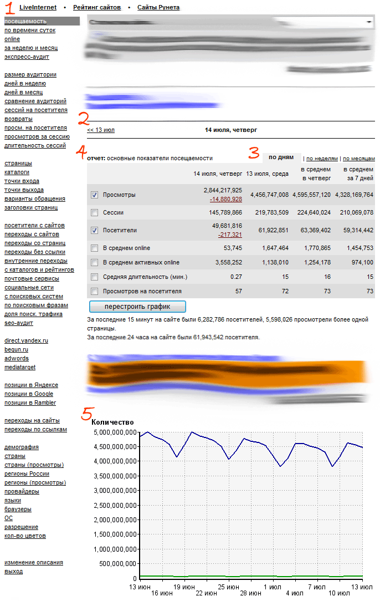Open страницы report
The height and width of the screenshot is (601, 380).
coord(18,164)
